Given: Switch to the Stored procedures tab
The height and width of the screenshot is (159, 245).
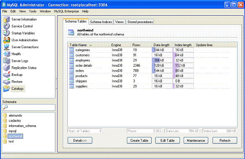Looking at the screenshot, I should [x=140, y=22].
